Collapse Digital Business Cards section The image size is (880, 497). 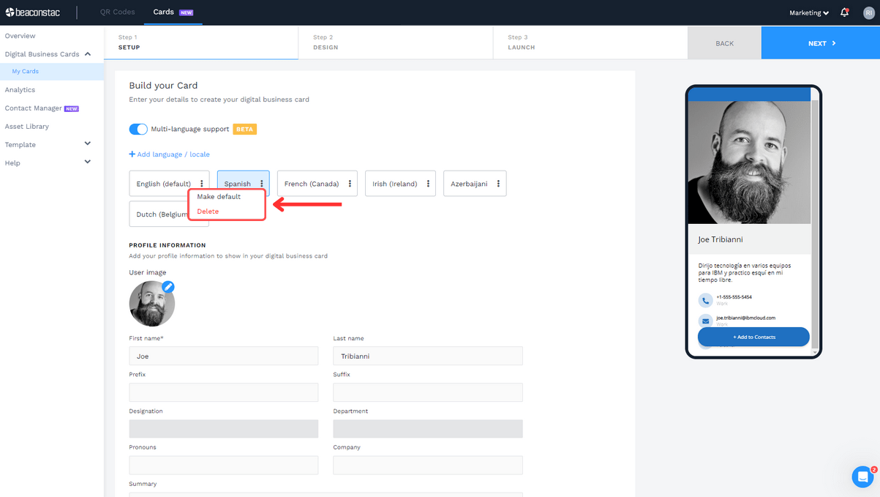click(x=88, y=53)
